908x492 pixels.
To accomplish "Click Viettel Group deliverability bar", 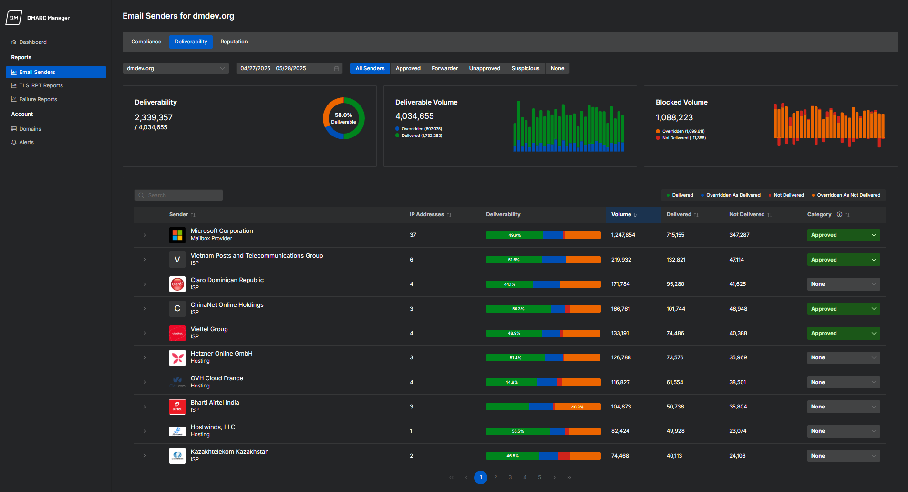I will tap(543, 334).
